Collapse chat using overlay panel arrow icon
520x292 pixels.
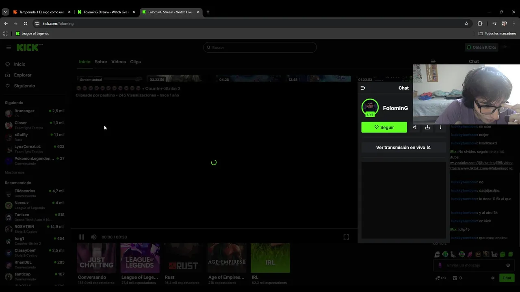(x=363, y=88)
